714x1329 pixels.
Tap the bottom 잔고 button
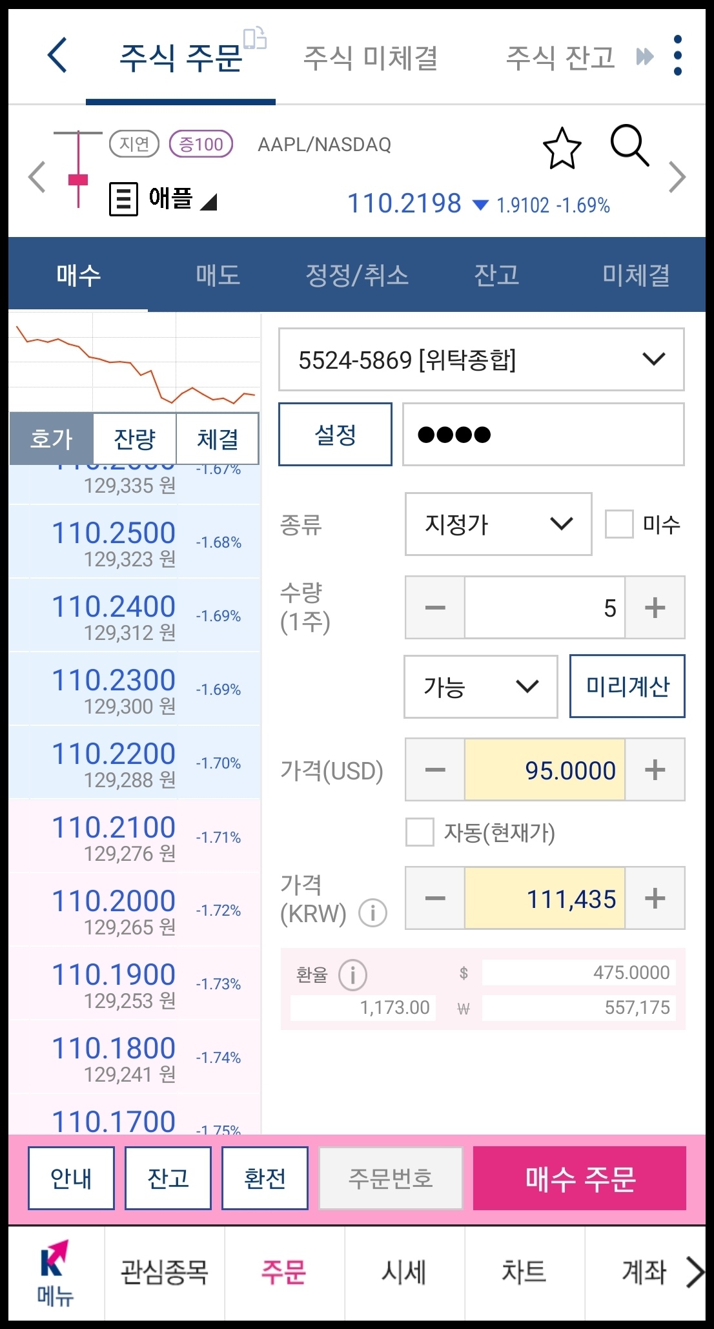[168, 1179]
